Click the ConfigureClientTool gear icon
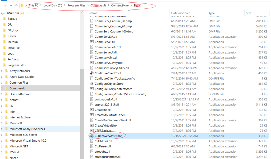This screenshot has width=271, height=159. [92, 73]
